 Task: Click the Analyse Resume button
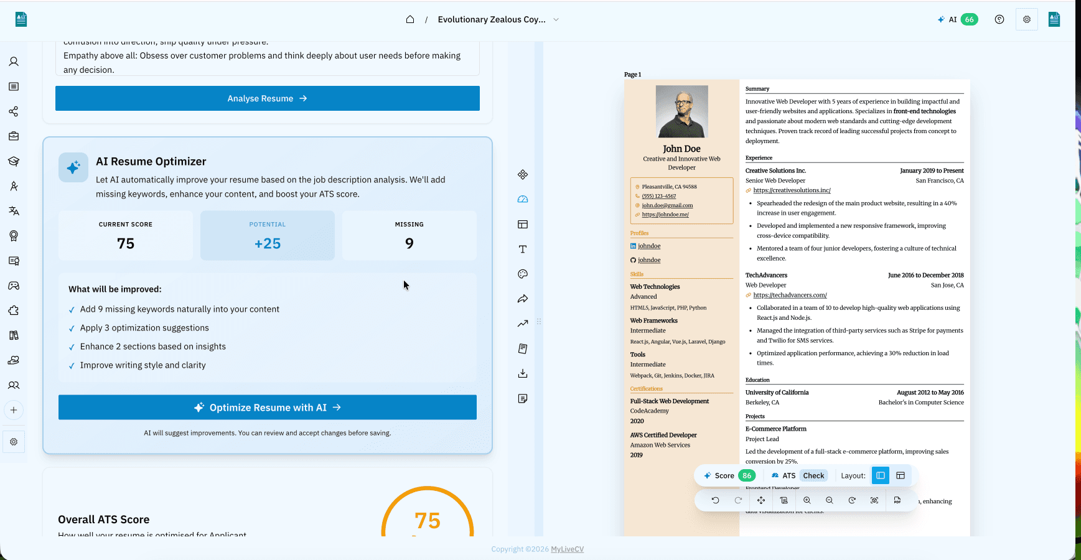tap(268, 98)
